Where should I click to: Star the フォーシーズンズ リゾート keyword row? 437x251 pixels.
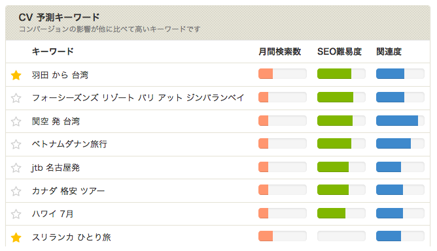[16, 98]
